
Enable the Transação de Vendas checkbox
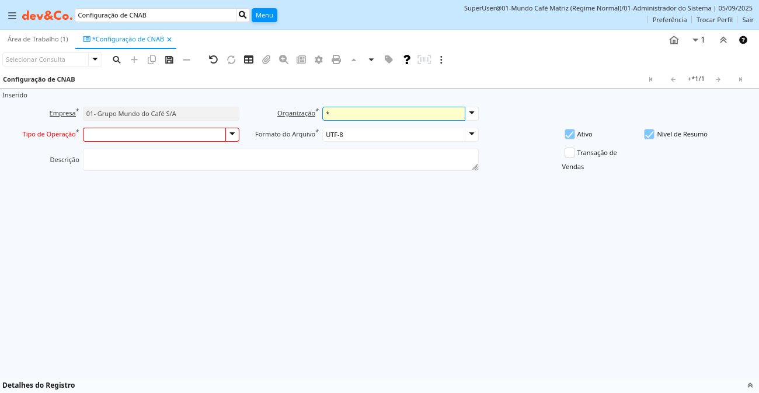point(570,153)
